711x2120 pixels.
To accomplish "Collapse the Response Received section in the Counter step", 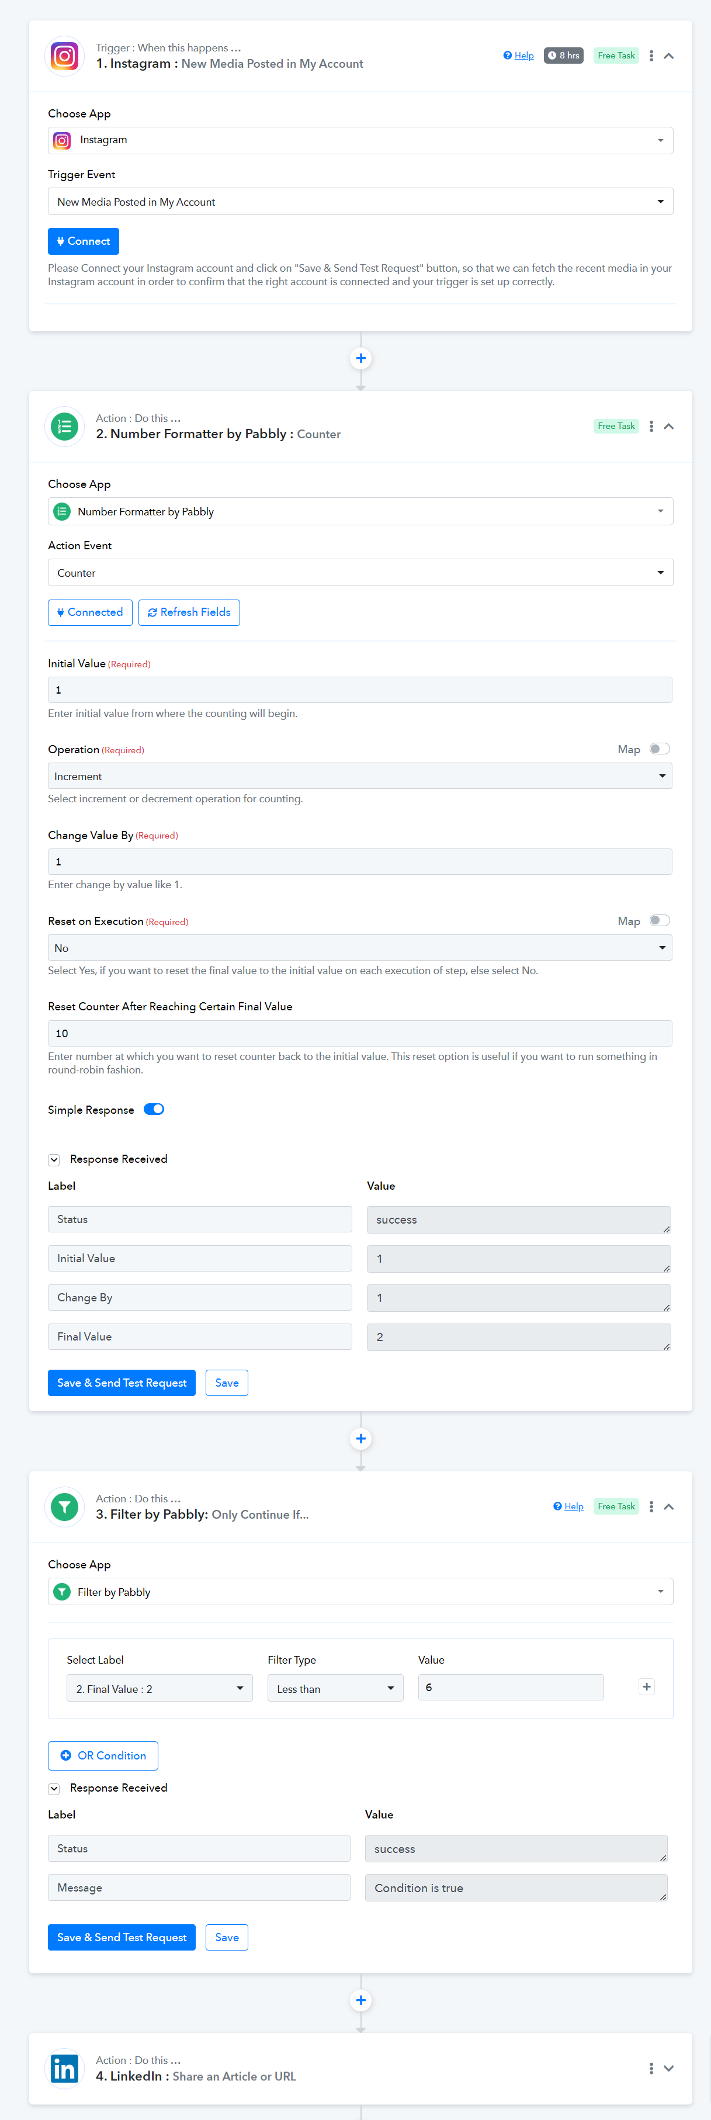I will (54, 1159).
